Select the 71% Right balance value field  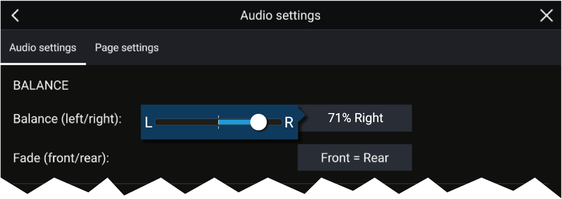pos(355,118)
